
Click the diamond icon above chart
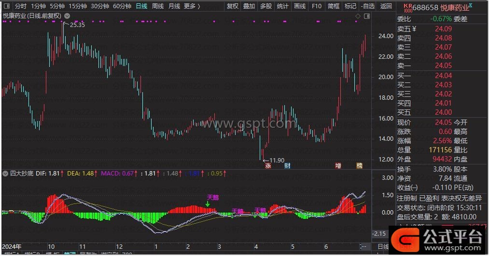coord(358,16)
